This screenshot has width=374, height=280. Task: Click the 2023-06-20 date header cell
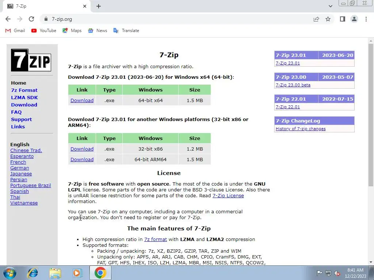click(336, 55)
